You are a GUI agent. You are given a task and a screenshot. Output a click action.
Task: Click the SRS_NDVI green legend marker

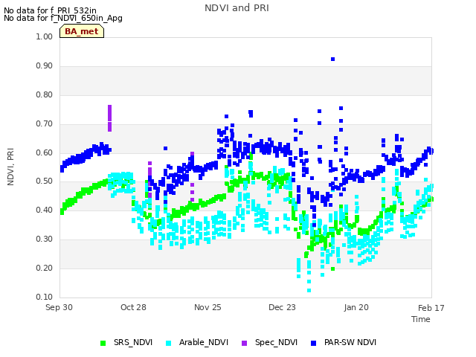[103, 343]
